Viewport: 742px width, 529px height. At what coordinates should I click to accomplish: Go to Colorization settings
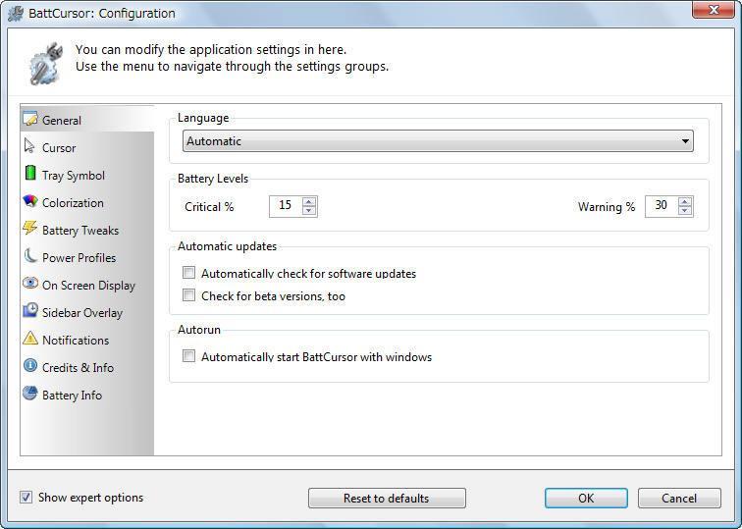87,202
